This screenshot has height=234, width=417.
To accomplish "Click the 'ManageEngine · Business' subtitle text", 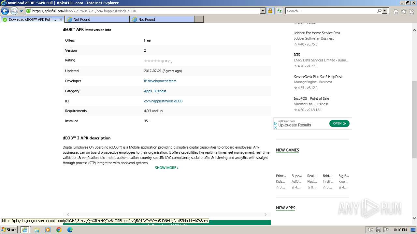I will click(x=313, y=82).
